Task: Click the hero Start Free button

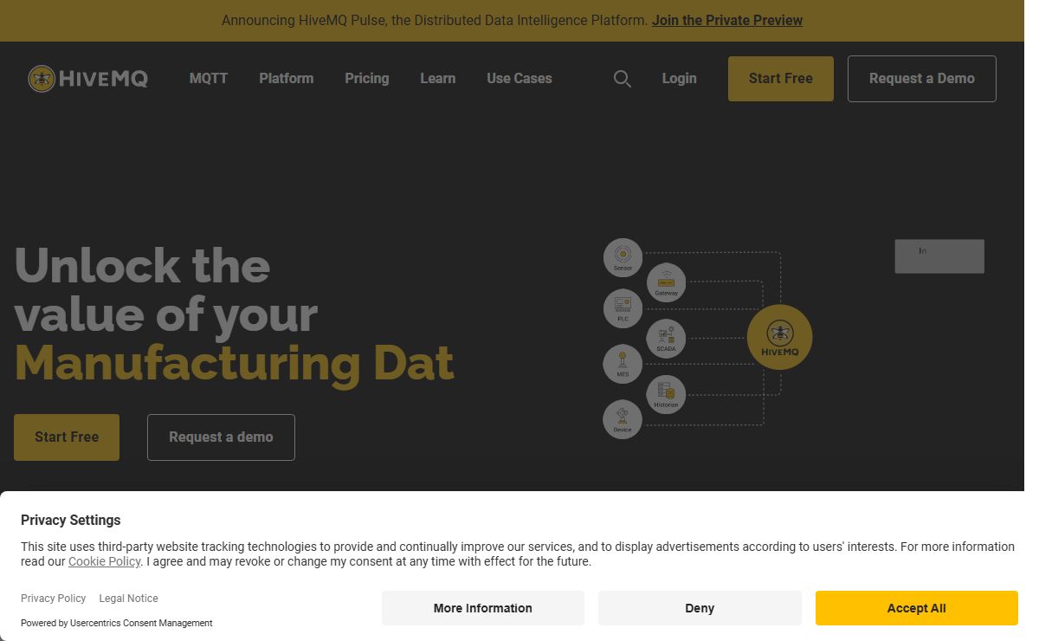Action: (x=67, y=437)
